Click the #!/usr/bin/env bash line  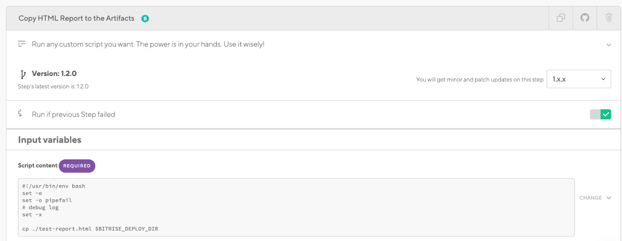(x=54, y=186)
